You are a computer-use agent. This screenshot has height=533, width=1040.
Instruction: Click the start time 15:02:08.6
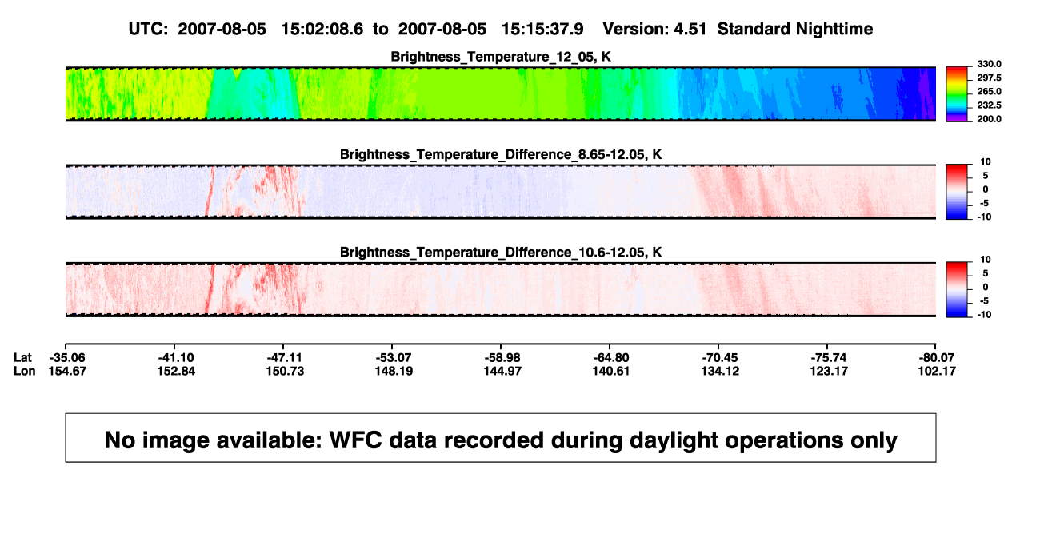coord(321,29)
